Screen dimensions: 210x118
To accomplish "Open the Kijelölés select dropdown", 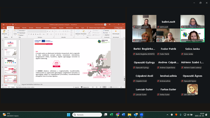I will coord(107,35).
